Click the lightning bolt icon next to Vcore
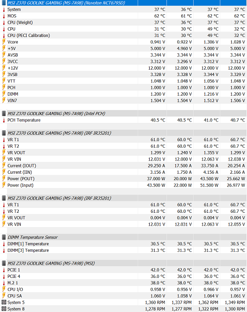 (x=3, y=42)
